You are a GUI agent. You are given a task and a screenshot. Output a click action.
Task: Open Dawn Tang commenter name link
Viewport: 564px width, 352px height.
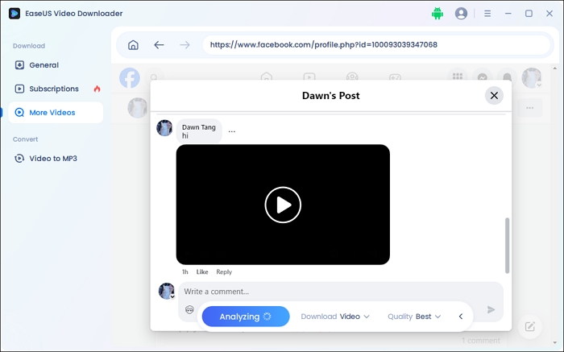[x=198, y=127]
